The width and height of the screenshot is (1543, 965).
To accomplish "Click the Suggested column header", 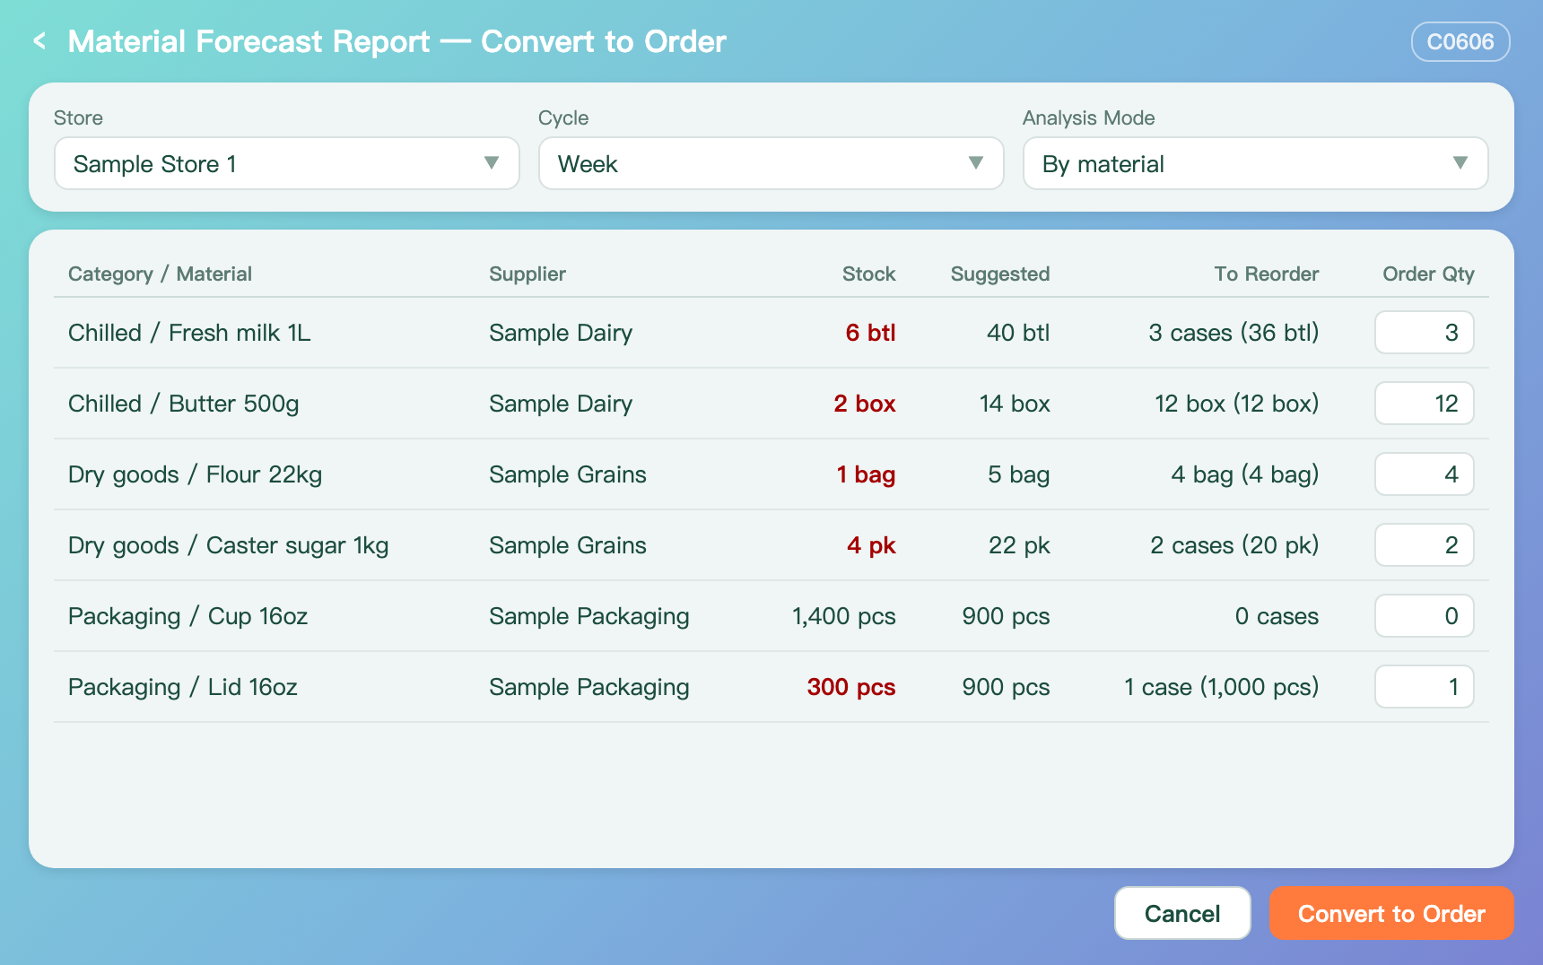I will pos(1000,274).
